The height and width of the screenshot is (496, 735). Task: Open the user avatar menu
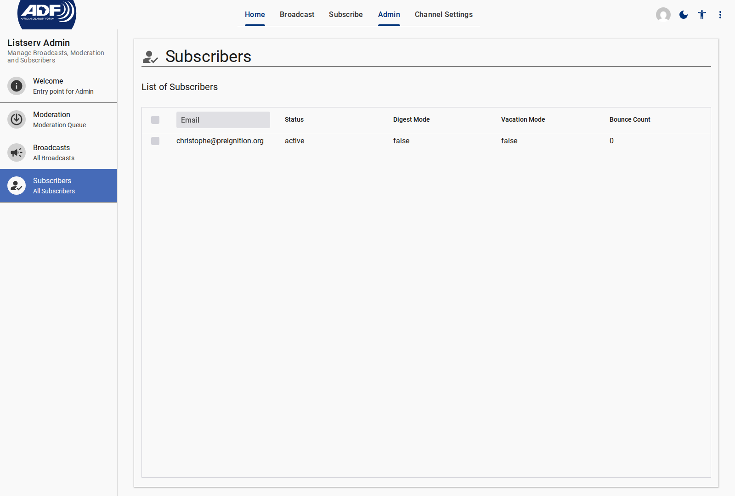(x=663, y=15)
